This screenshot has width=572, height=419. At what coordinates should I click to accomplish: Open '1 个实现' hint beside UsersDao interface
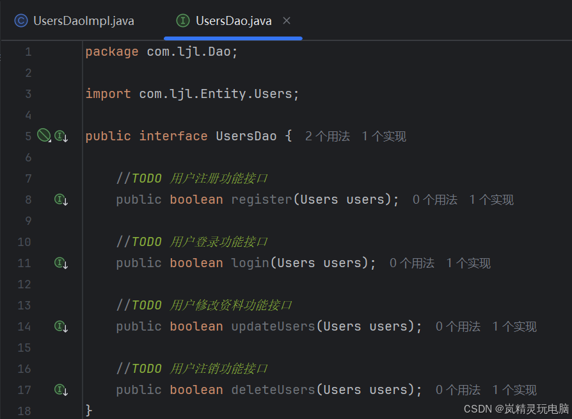coord(384,136)
